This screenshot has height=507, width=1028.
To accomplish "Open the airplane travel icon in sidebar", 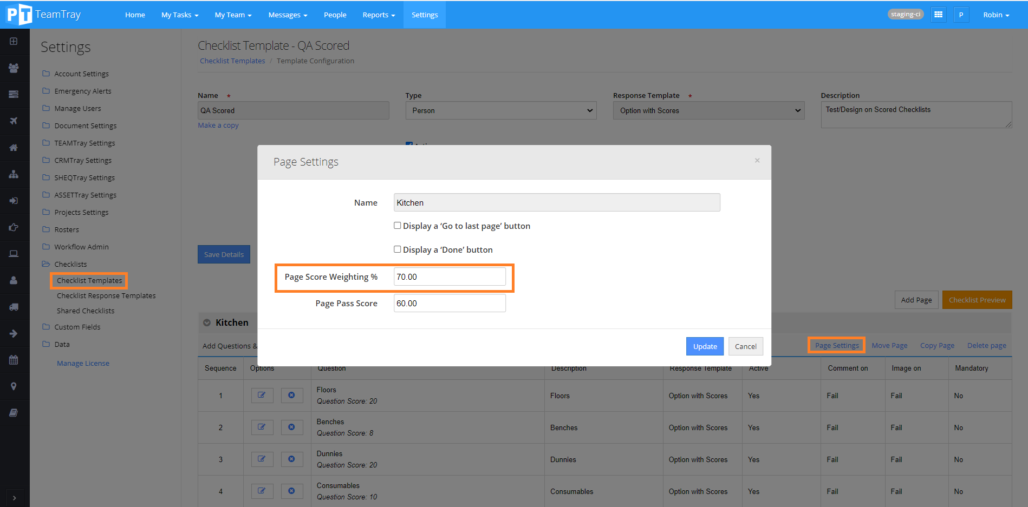I will click(x=13, y=121).
